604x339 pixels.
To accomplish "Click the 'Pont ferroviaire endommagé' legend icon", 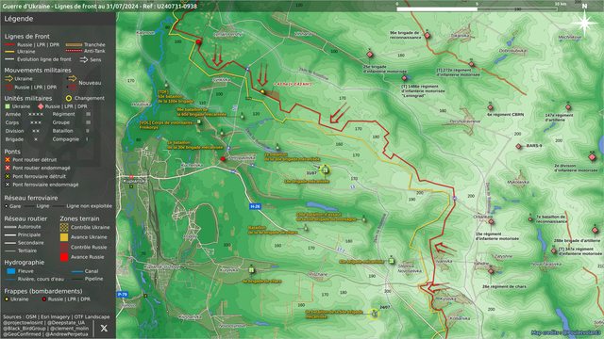I will pos(8,185).
